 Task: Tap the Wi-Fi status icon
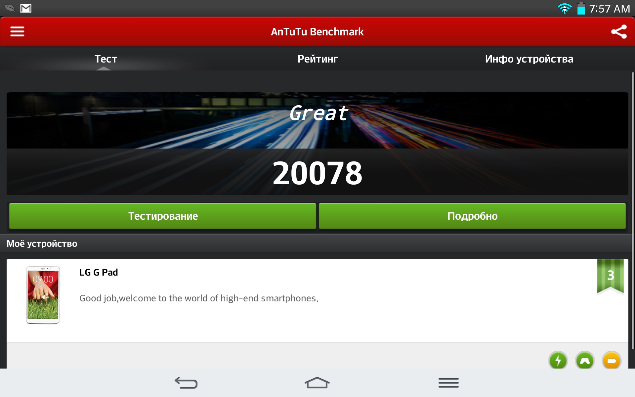[x=564, y=8]
